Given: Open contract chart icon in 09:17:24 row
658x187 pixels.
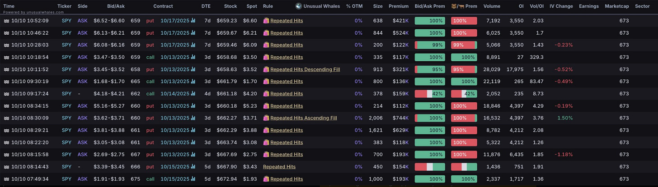Looking at the screenshot, I should 193,93.
